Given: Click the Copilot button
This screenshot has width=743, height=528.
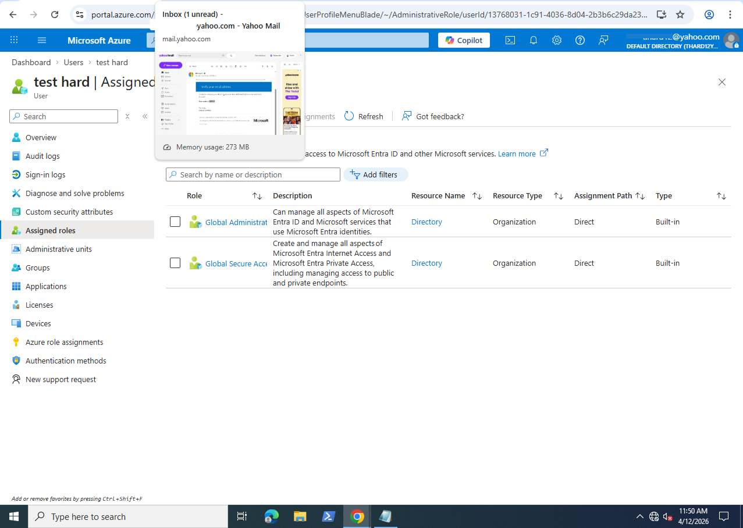Looking at the screenshot, I should [464, 40].
